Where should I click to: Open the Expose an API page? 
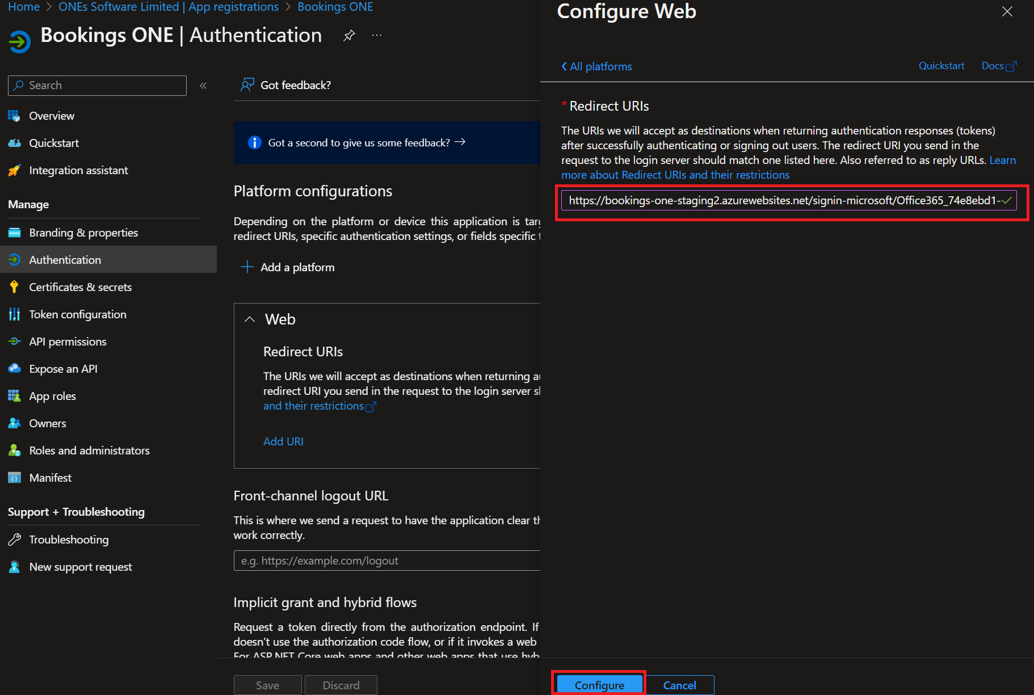coord(63,369)
